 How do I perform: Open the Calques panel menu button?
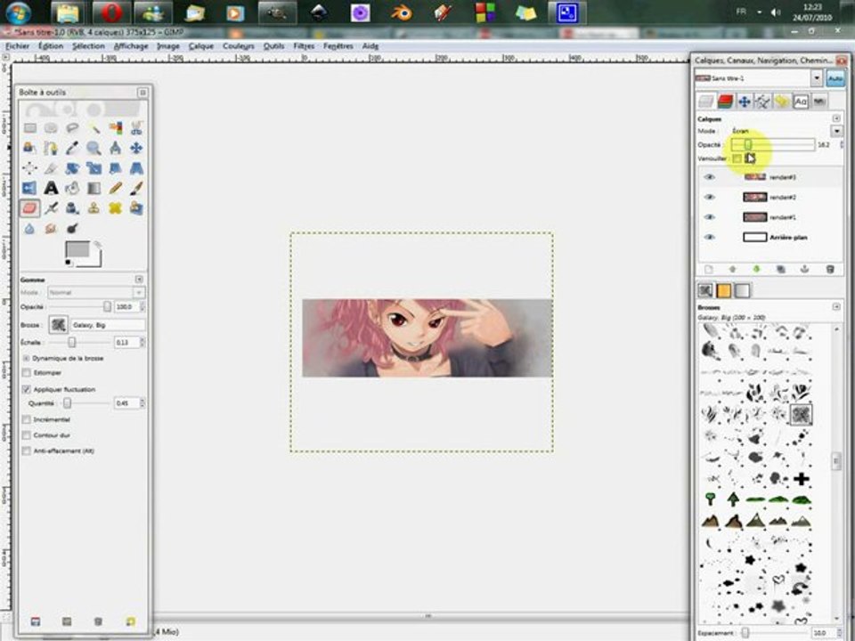836,118
